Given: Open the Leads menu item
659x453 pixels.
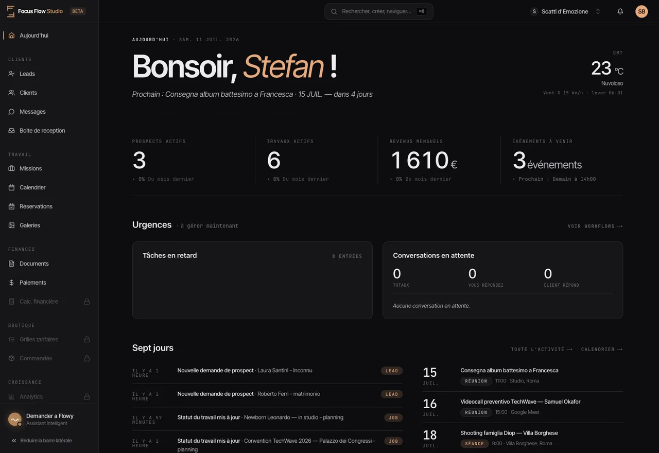Looking at the screenshot, I should point(49,74).
